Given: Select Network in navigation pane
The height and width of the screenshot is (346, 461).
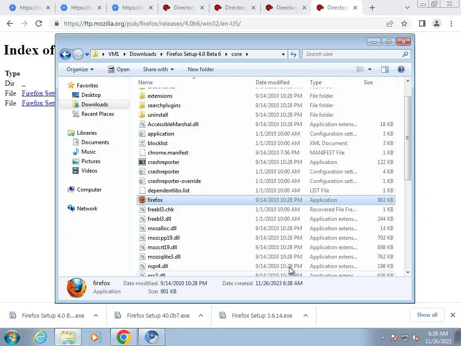Looking at the screenshot, I should click(x=87, y=209).
